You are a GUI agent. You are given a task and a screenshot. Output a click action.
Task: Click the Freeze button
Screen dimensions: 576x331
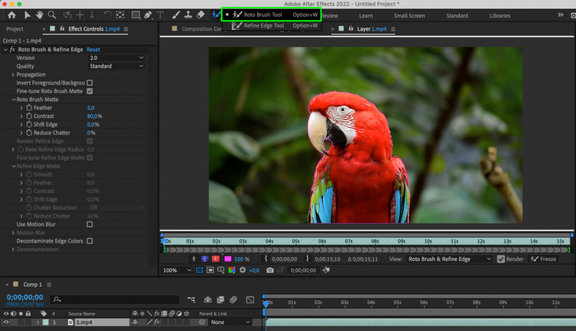[x=543, y=259]
